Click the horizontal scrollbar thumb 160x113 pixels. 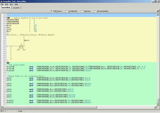(50, 107)
